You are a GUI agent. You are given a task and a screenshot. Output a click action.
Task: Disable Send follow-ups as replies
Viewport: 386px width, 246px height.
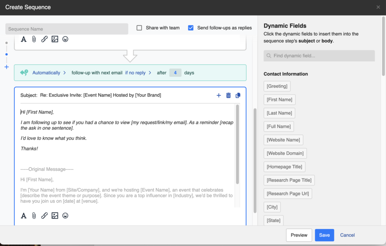[x=191, y=27]
